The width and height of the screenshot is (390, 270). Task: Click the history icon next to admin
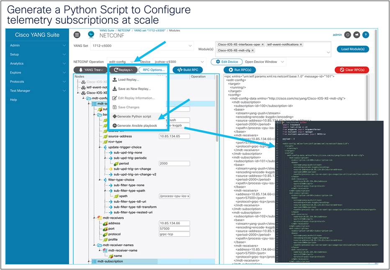point(348,35)
